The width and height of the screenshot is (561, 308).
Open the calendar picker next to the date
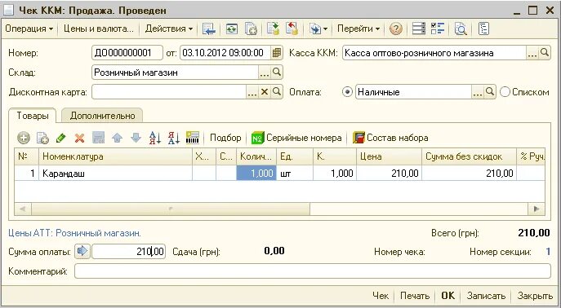[277, 53]
